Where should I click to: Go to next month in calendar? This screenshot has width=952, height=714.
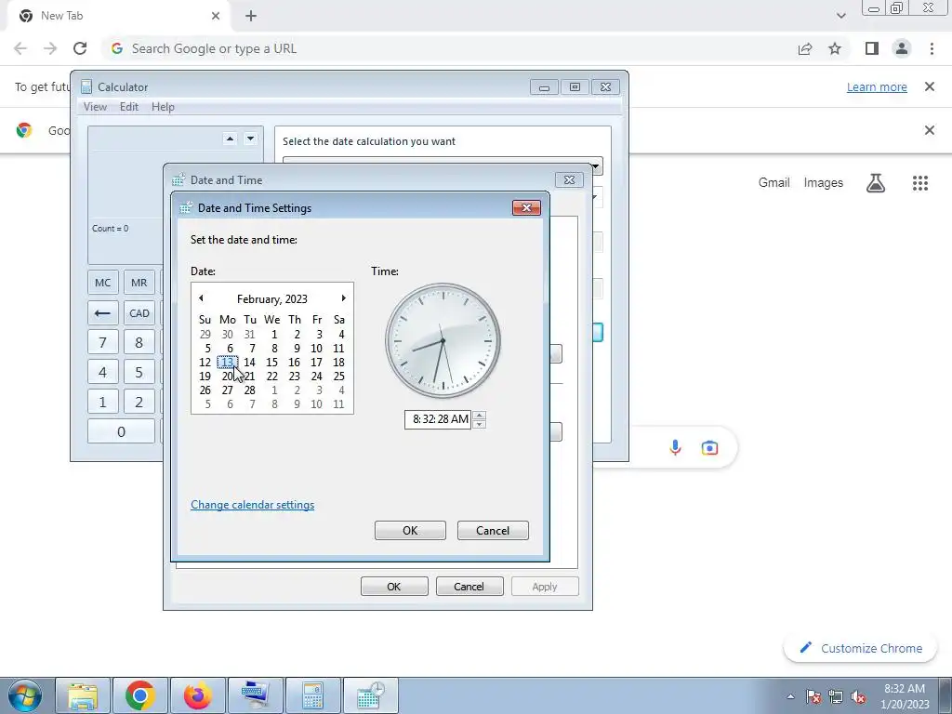(x=344, y=298)
